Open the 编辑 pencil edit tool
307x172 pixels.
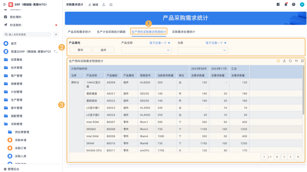[x=93, y=4]
